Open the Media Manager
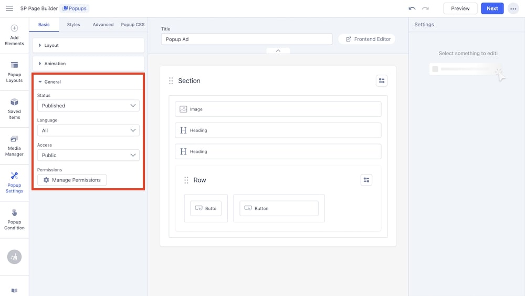 tap(14, 146)
